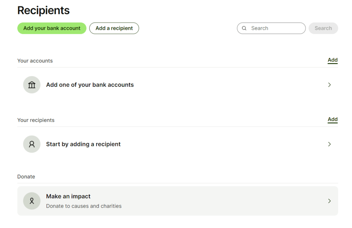Image resolution: width=352 pixels, height=228 pixels.
Task: Select Add a recipient
Action: [114, 28]
